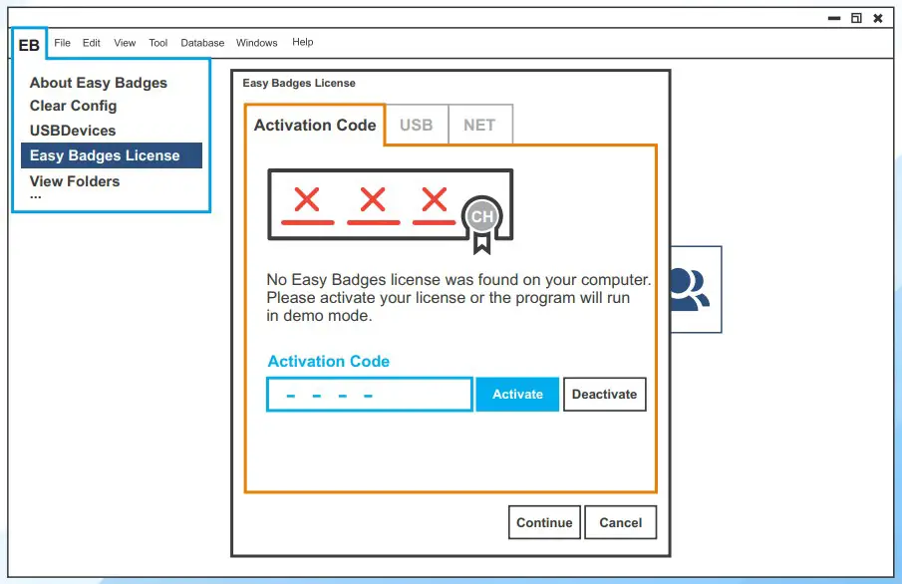Open the EB application menu
The image size is (902, 584).
click(29, 44)
